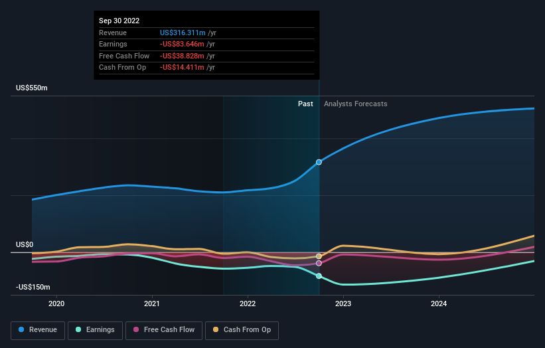
Task: Click the 2021 x-axis label
Action: point(152,304)
